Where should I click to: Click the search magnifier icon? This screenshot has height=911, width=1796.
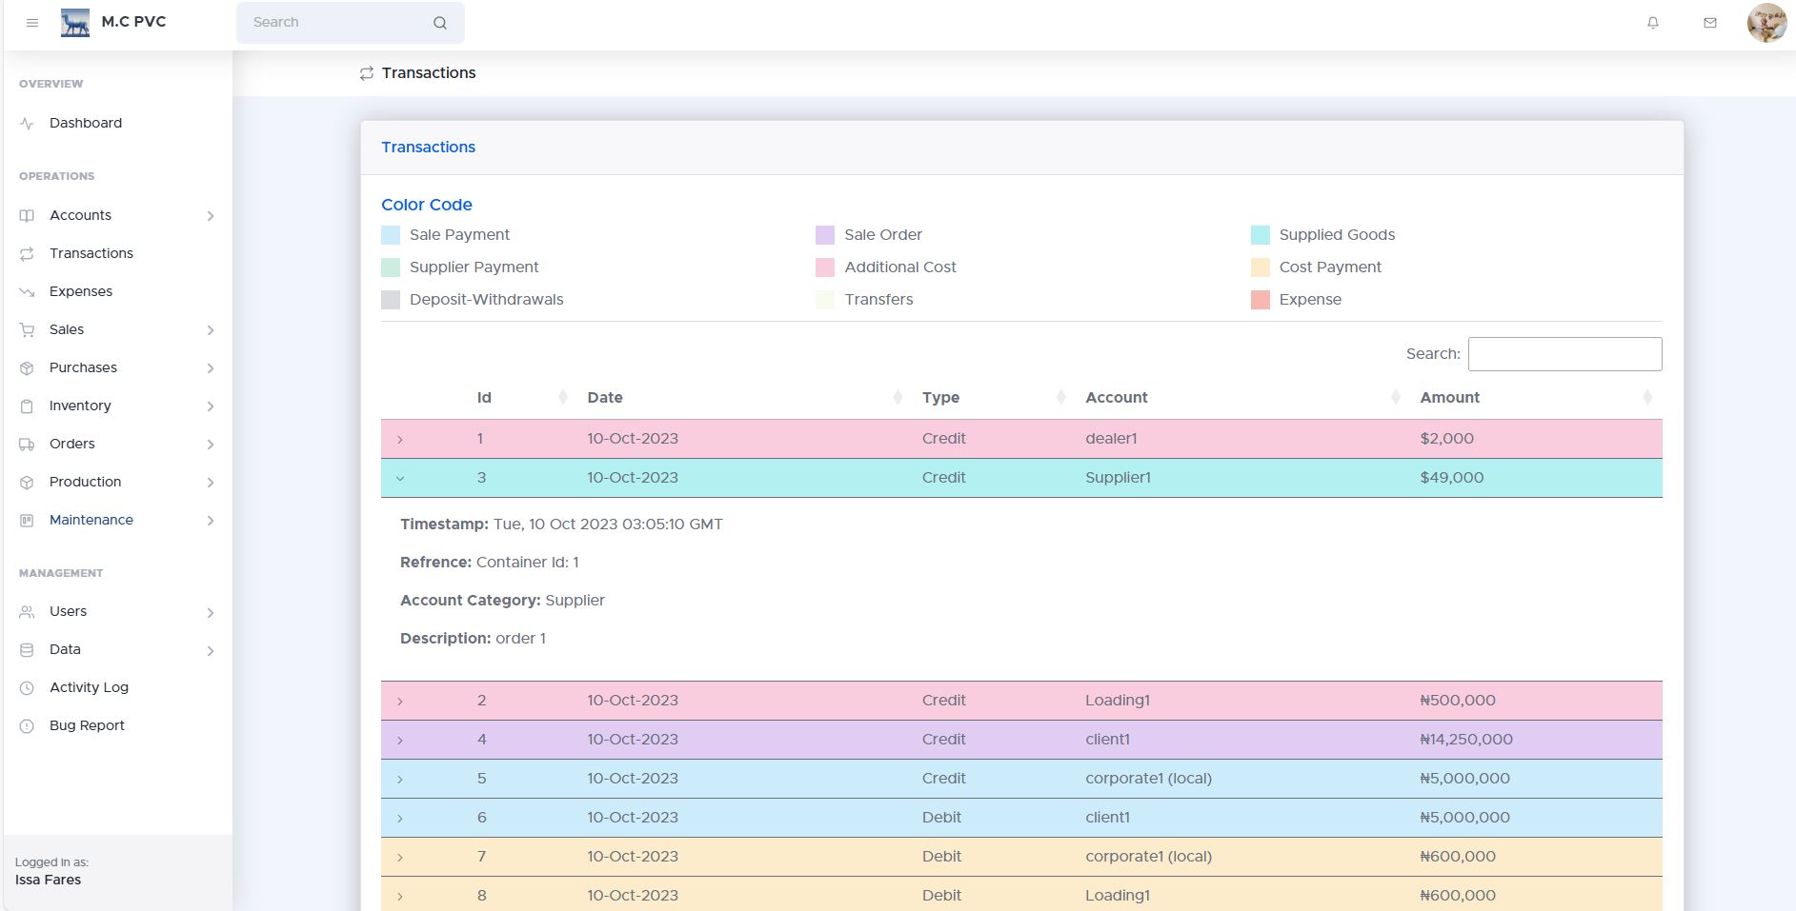coord(440,23)
